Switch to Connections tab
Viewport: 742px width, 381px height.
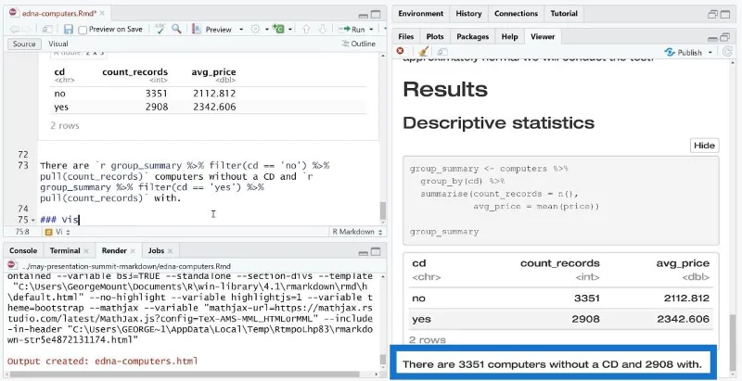point(517,14)
